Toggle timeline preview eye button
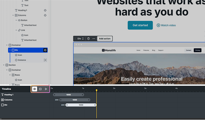 tap(34, 89)
